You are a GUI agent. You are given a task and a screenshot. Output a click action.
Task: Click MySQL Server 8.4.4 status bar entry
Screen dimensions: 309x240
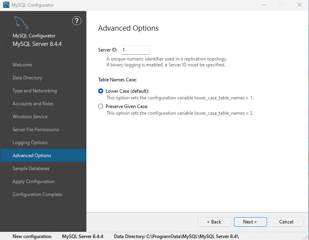pos(82,236)
